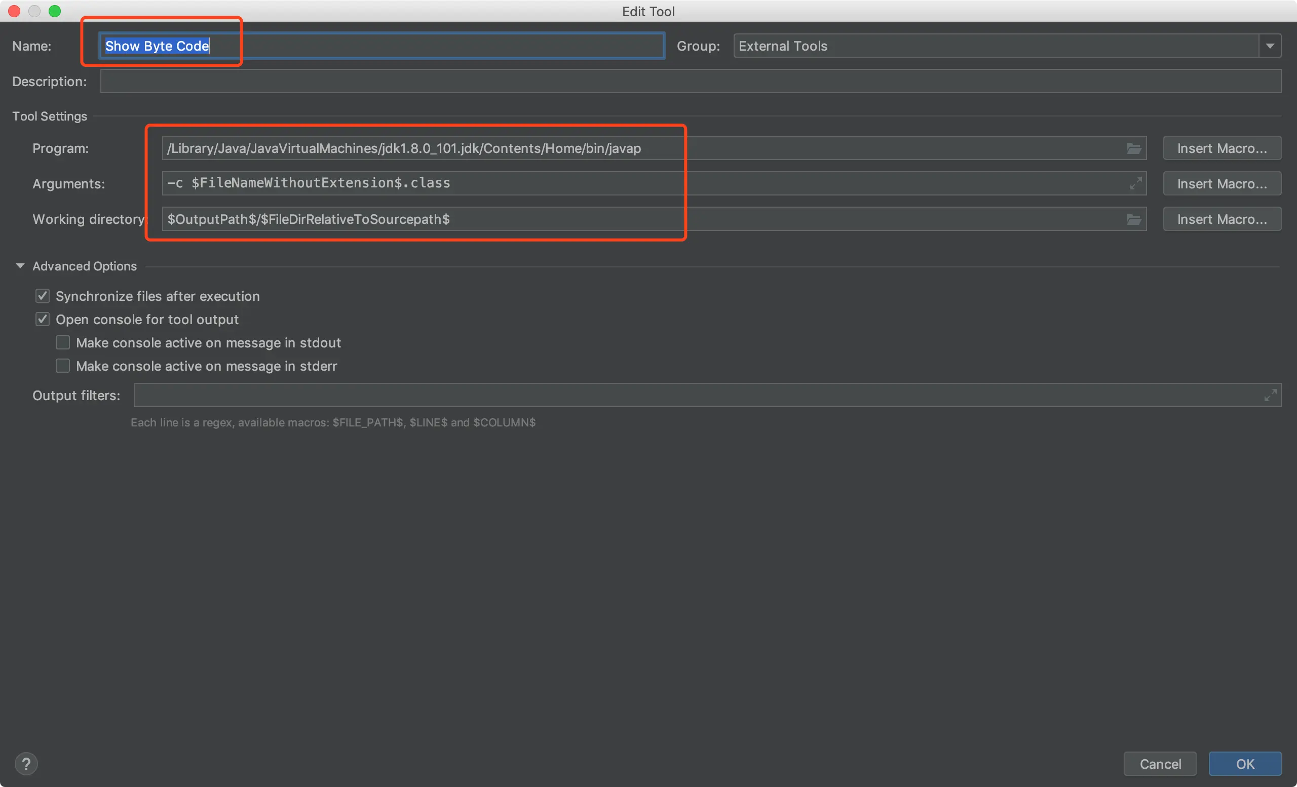The image size is (1297, 787).
Task: Enable Make console active on stdout message
Action: pos(63,342)
